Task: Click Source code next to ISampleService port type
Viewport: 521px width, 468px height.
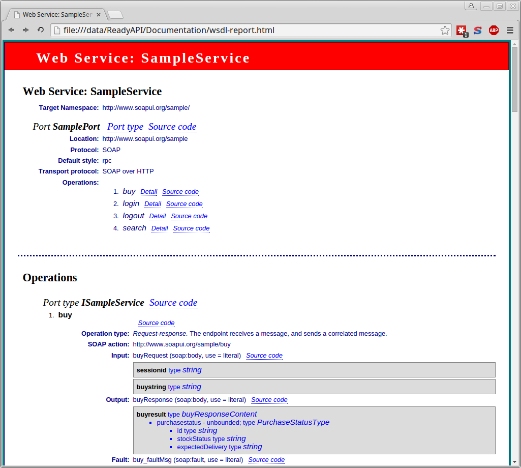Action: (173, 303)
